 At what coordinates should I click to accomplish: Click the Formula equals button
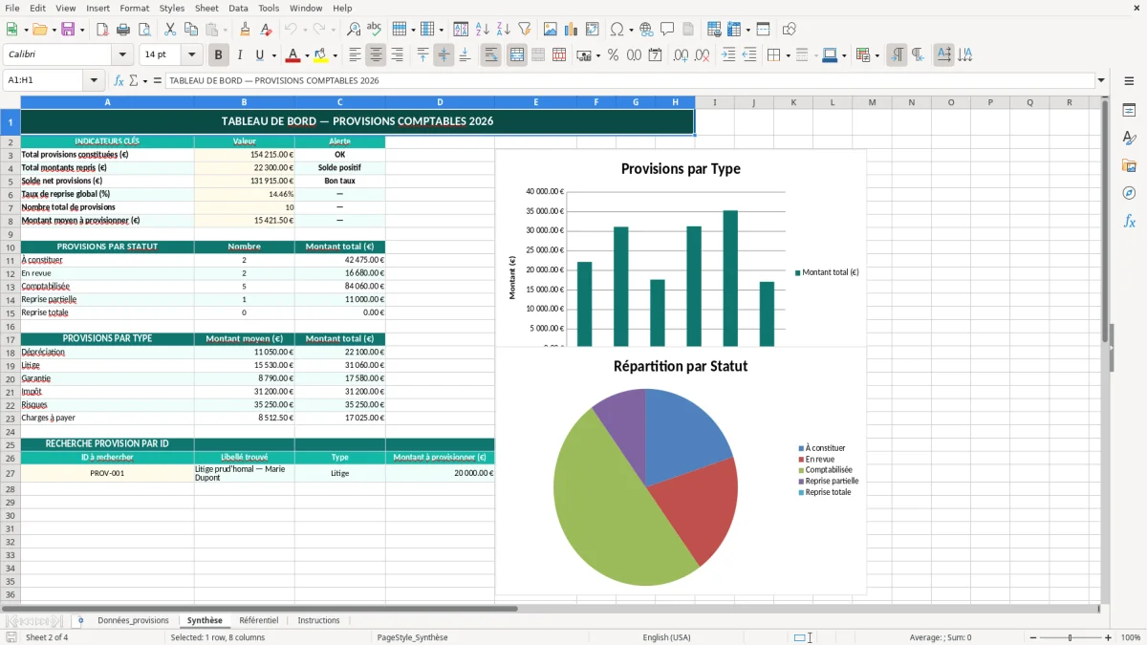point(158,81)
